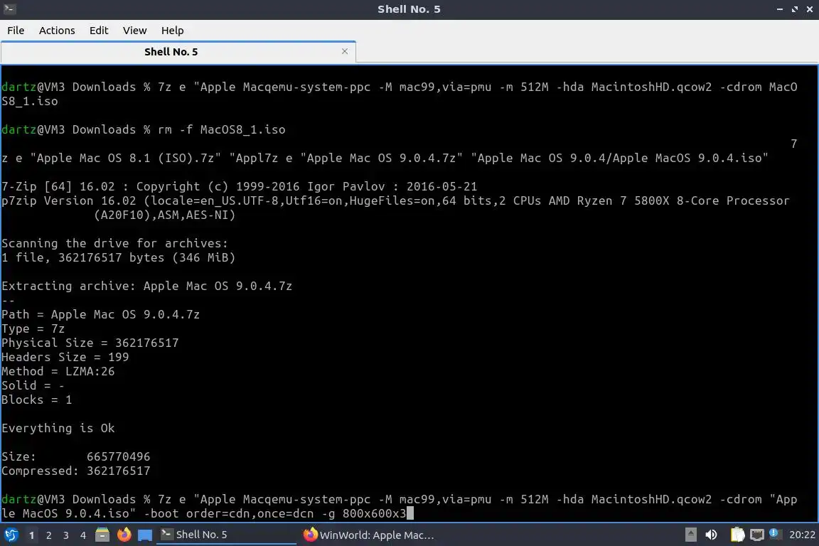Click the 'Everything is Ok' line
Image resolution: width=819 pixels, height=546 pixels.
(58, 428)
